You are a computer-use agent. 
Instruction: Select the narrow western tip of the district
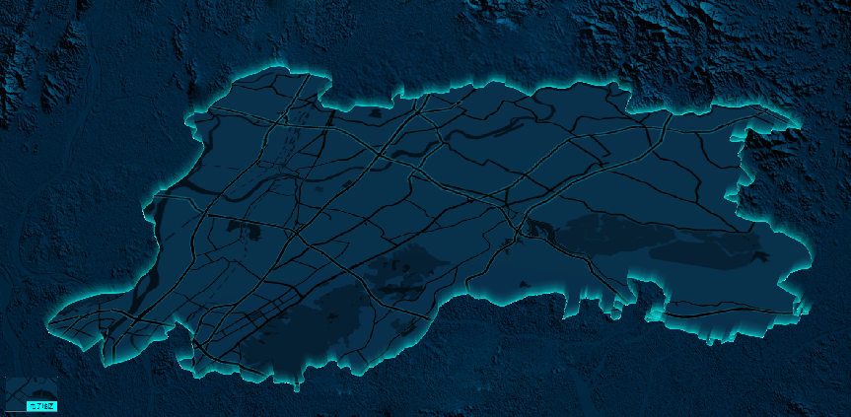coord(73,325)
